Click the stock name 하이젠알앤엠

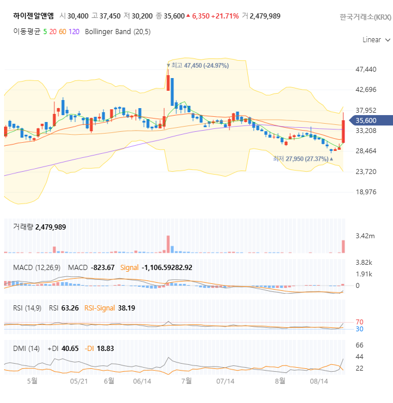pos(34,16)
